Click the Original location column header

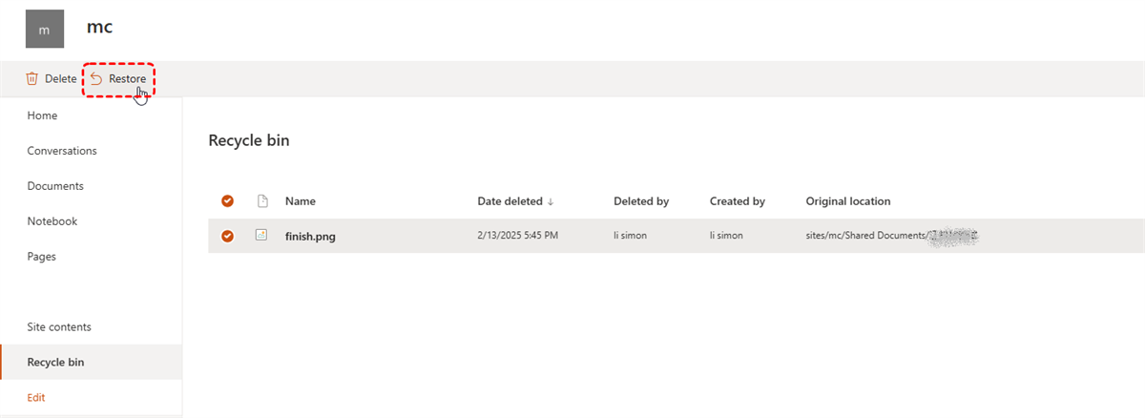point(848,201)
